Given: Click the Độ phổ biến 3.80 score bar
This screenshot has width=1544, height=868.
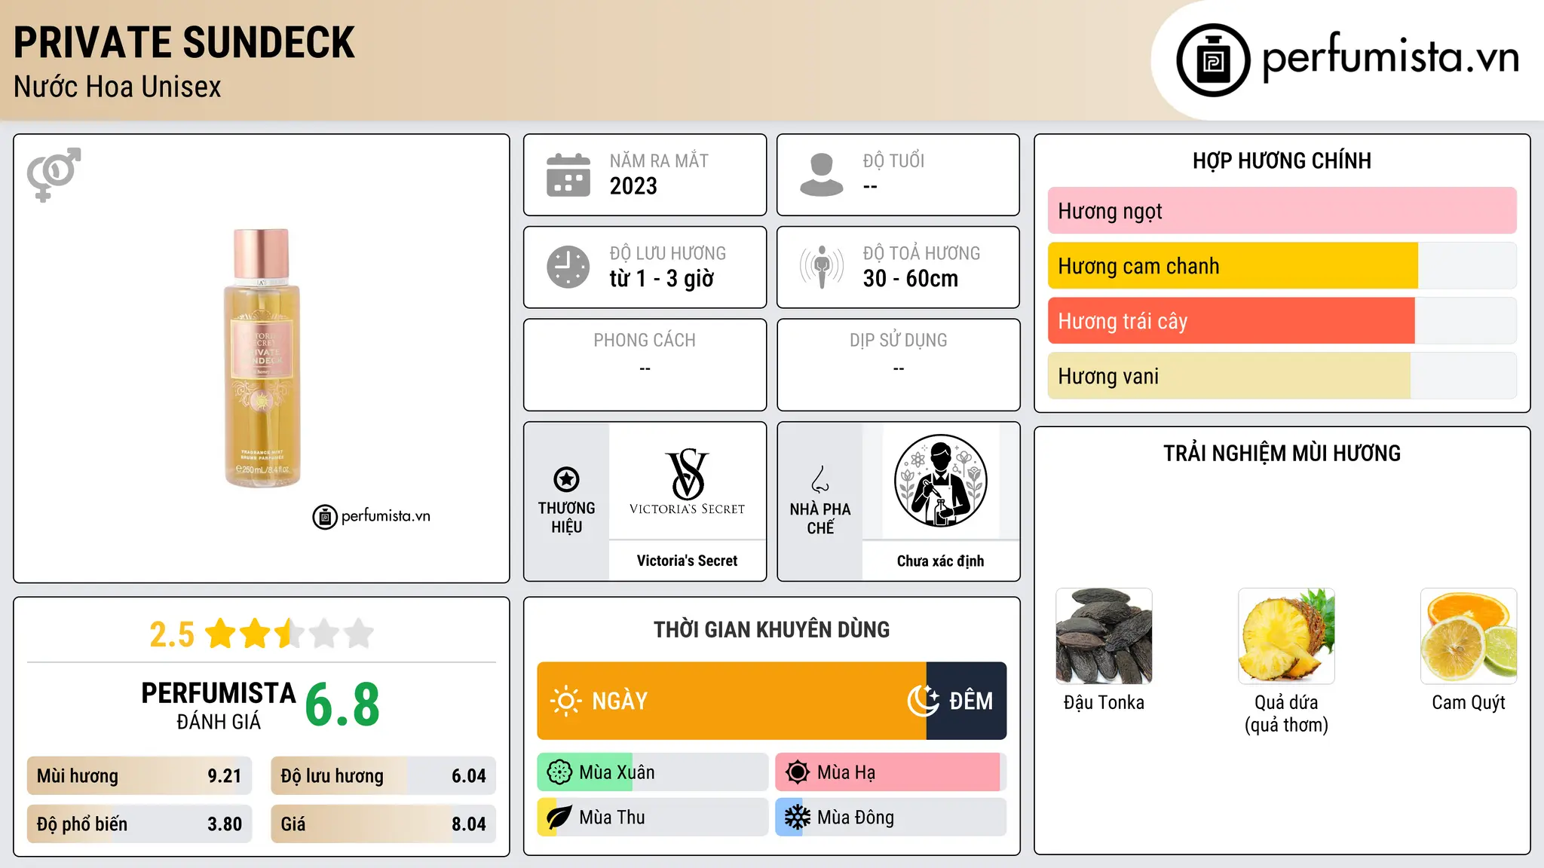Looking at the screenshot, I should tap(139, 824).
